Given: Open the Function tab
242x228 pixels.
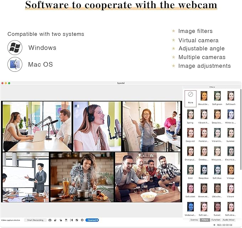Looking at the screenshot, I should (x=216, y=220).
